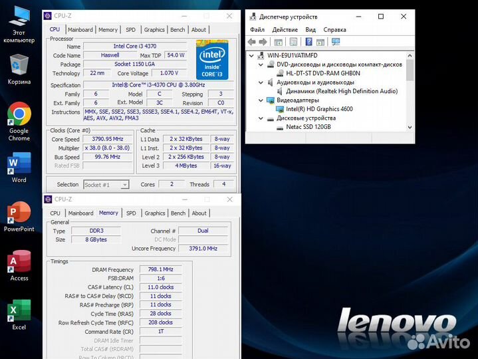
Task: Switch to Bench tab in bottom CPU-Z window
Action: click(178, 213)
